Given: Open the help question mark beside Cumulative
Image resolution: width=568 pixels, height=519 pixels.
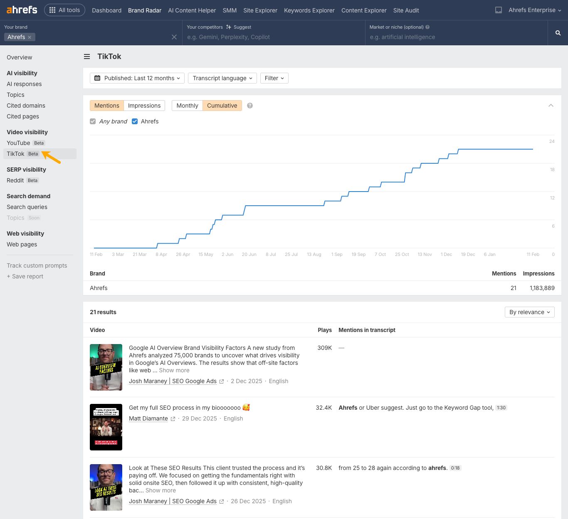Looking at the screenshot, I should click(x=249, y=106).
